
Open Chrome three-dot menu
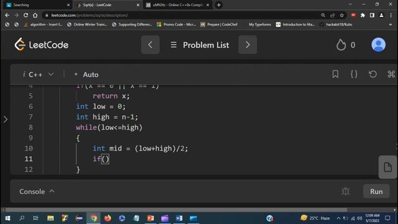(391, 15)
